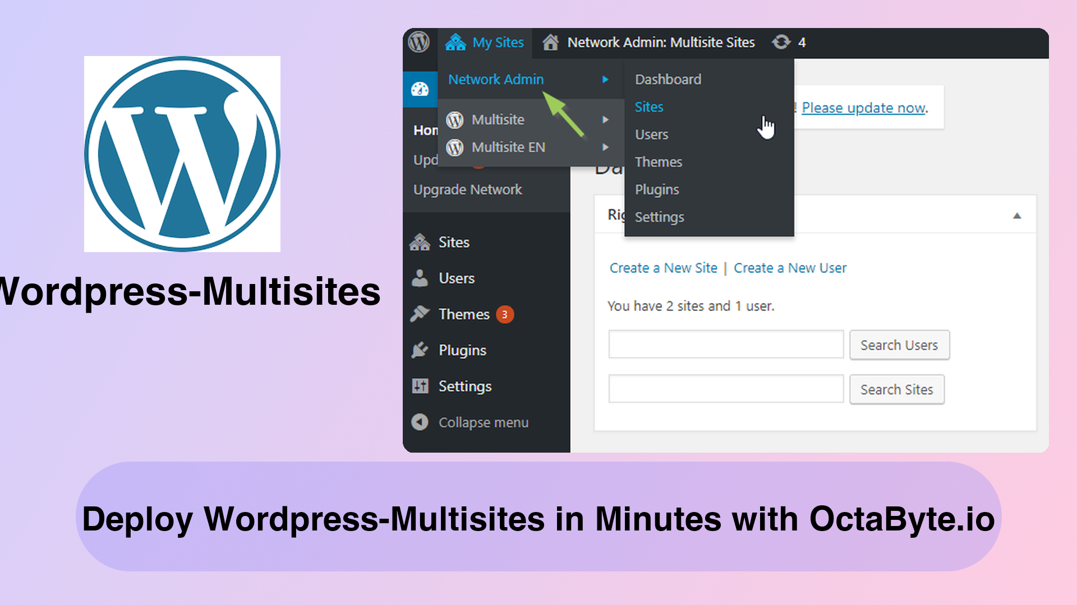Image resolution: width=1077 pixels, height=605 pixels.
Task: Click Create a New Site link
Action: 663,267
